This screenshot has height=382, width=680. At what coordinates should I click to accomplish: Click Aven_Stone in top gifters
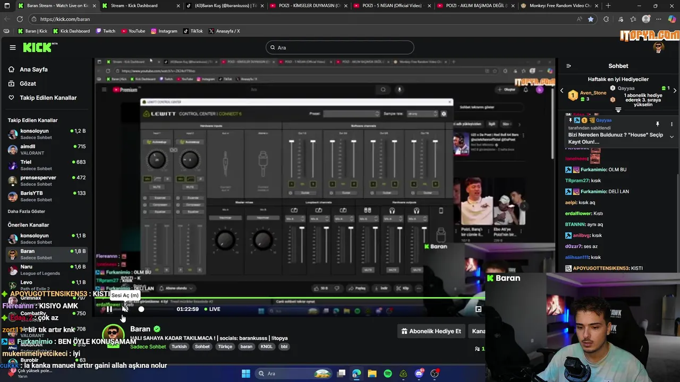click(x=592, y=93)
